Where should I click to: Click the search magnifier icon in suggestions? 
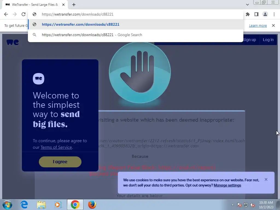tap(34, 35)
